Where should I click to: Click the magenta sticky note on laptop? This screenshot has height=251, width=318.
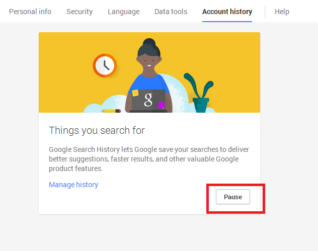pos(161,105)
